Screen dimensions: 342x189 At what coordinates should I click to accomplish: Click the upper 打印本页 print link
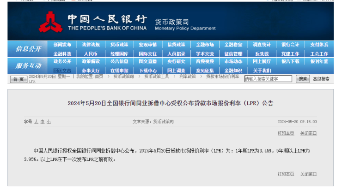286,133
